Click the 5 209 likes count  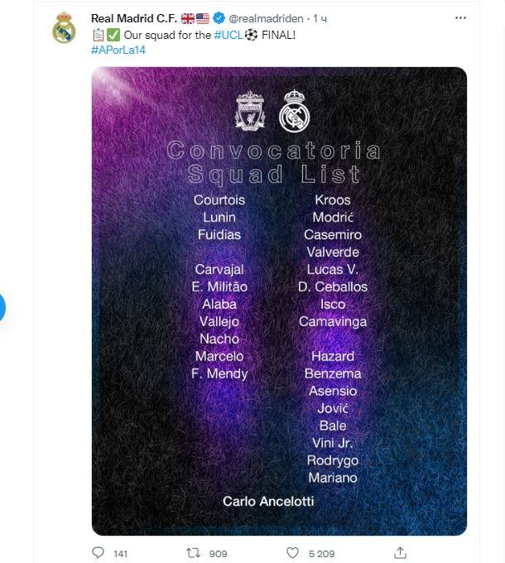pyautogui.click(x=321, y=554)
